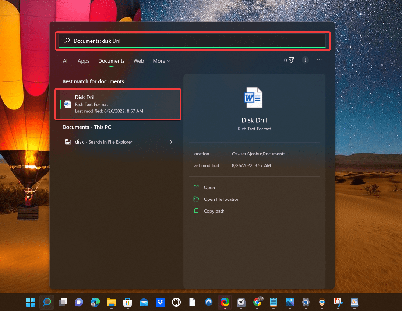The image size is (402, 311).
Task: Open the Photos app from the taskbar
Action: pos(290,302)
